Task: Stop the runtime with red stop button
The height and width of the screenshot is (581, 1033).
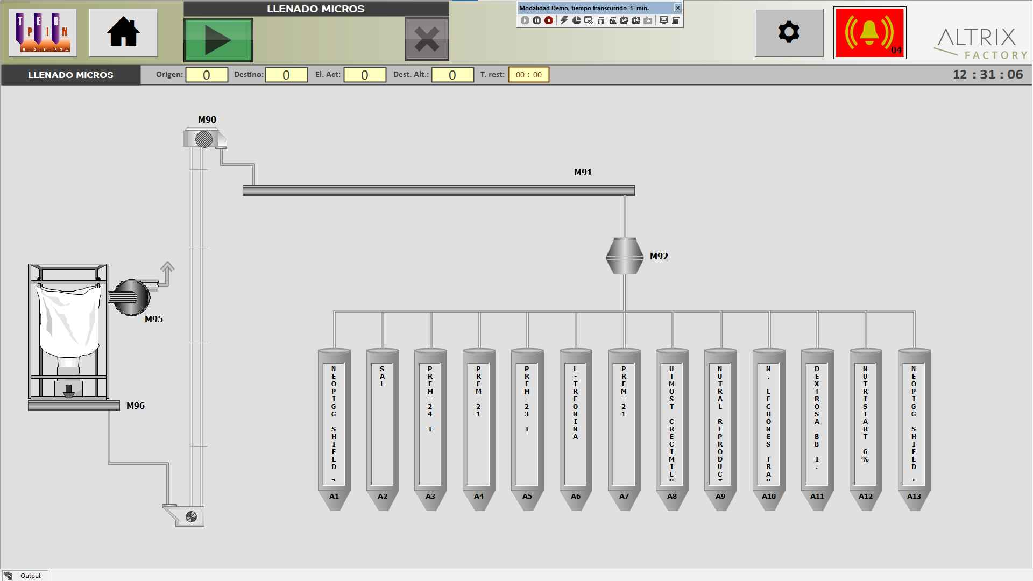Action: pyautogui.click(x=549, y=20)
